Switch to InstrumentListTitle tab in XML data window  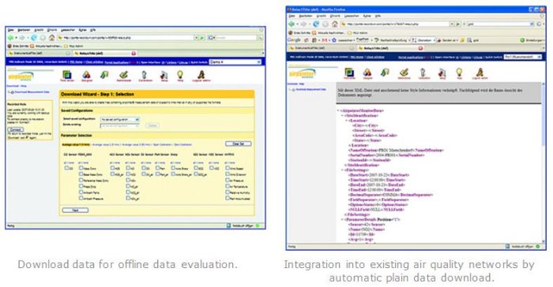tap(321, 48)
